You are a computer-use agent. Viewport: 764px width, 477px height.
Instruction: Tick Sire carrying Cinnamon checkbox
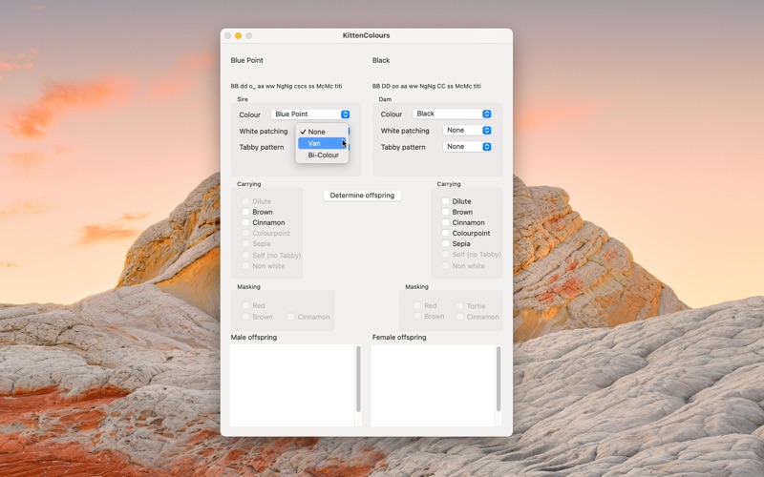(245, 222)
